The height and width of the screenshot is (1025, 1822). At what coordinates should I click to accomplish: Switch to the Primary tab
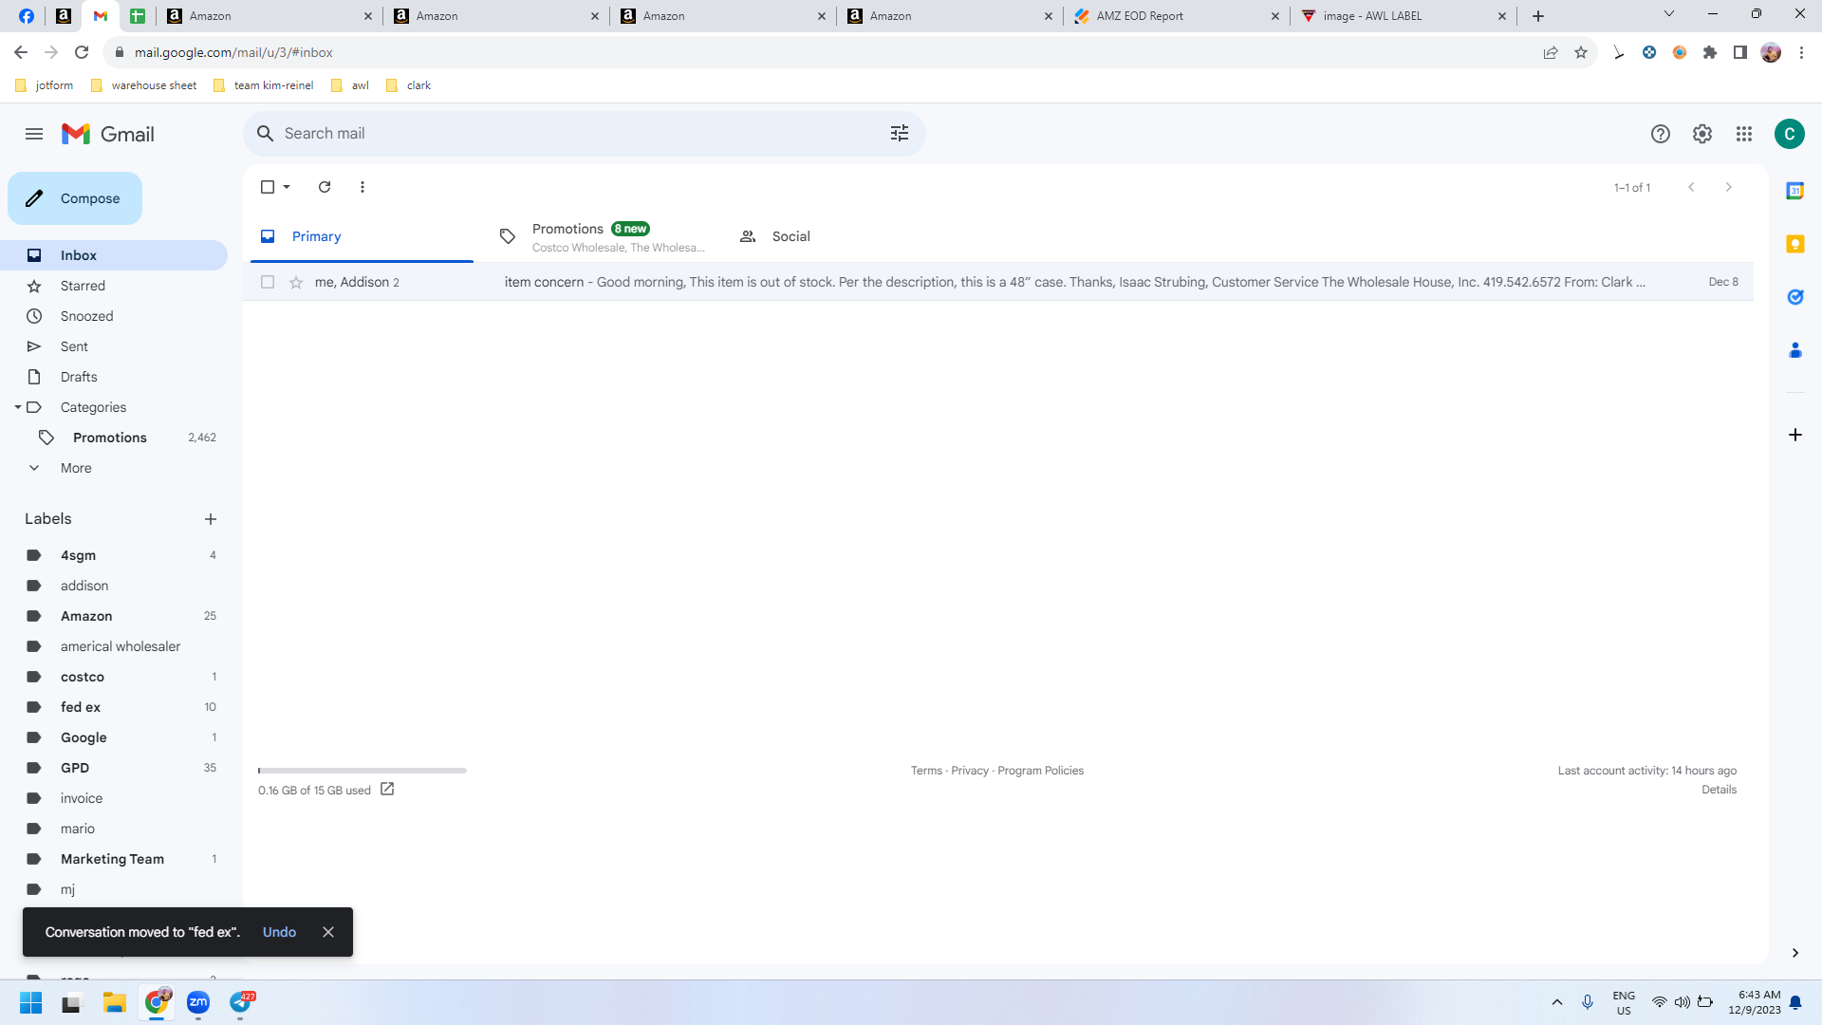click(362, 236)
